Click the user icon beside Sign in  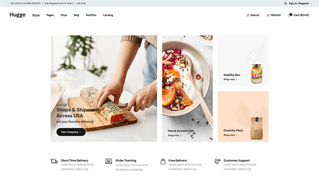pyautogui.click(x=286, y=3)
